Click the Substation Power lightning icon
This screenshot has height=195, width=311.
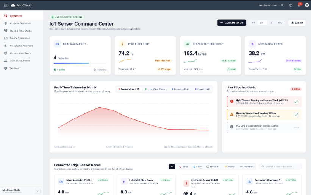tap(252, 44)
